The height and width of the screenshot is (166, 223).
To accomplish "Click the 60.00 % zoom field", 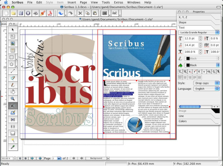I will (x=7, y=158).
